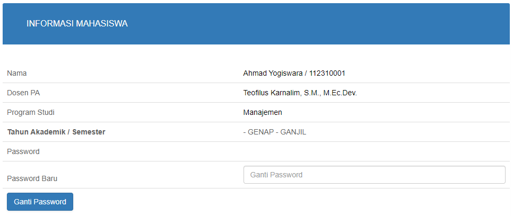Click the Dosen PA label
The width and height of the screenshot is (513, 216).
click(x=23, y=93)
